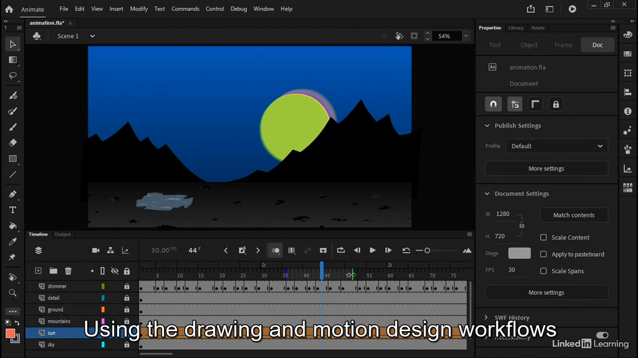Activate the Eraser tool
Viewport: 638px width, 358px height.
[x=13, y=143]
